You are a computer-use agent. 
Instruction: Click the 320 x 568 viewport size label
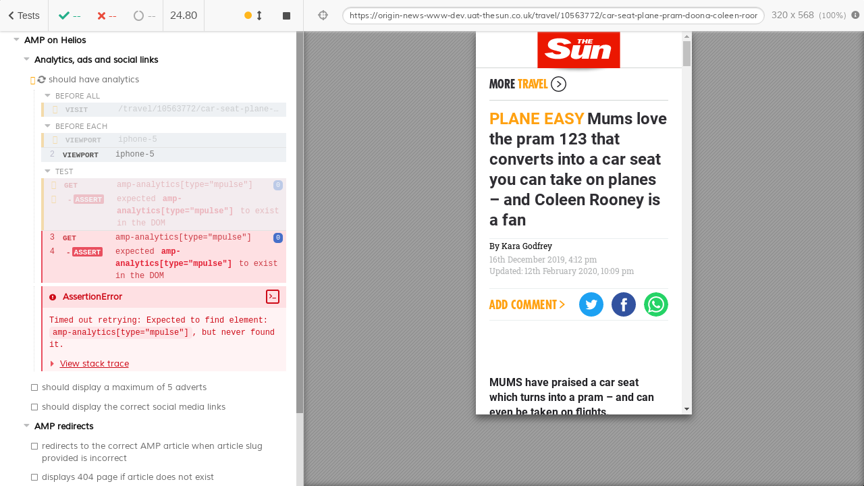809,16
